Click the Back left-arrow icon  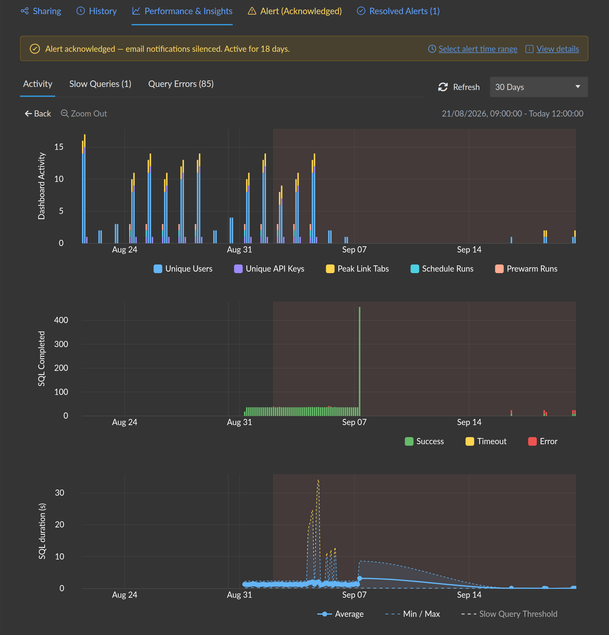(28, 114)
